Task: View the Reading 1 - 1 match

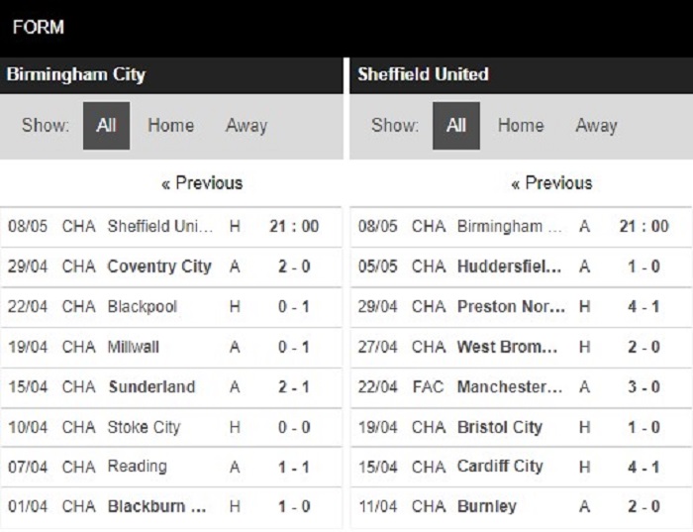Action: click(x=170, y=467)
